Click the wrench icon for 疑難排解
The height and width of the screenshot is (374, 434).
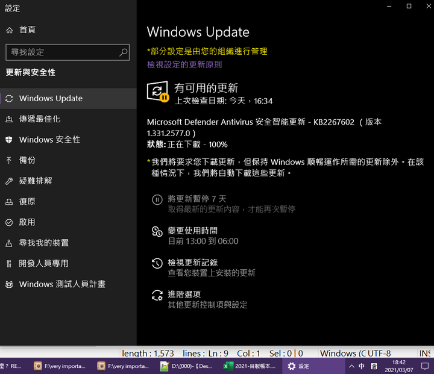pyautogui.click(x=9, y=181)
